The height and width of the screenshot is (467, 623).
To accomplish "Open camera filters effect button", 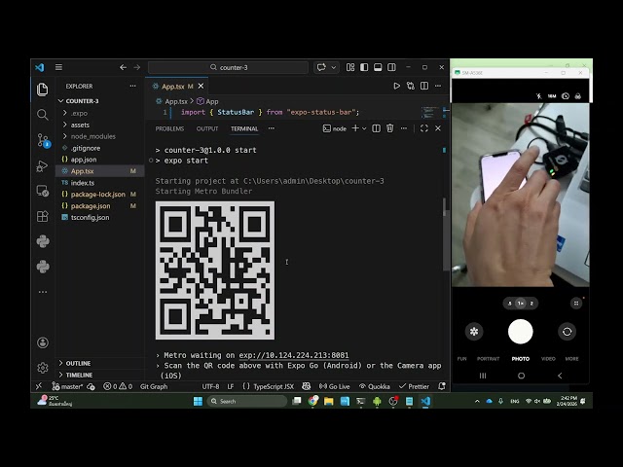I will (x=474, y=331).
